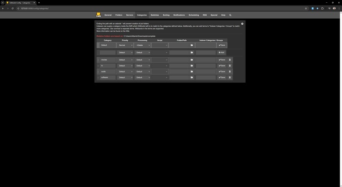Click the Folder/Path field for movies
342x187 pixels.
(x=179, y=60)
